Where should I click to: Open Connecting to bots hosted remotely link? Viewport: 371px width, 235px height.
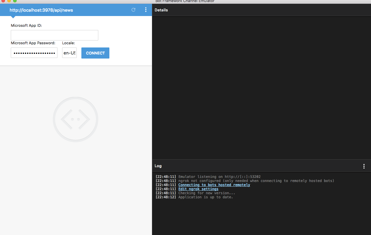tap(214, 185)
